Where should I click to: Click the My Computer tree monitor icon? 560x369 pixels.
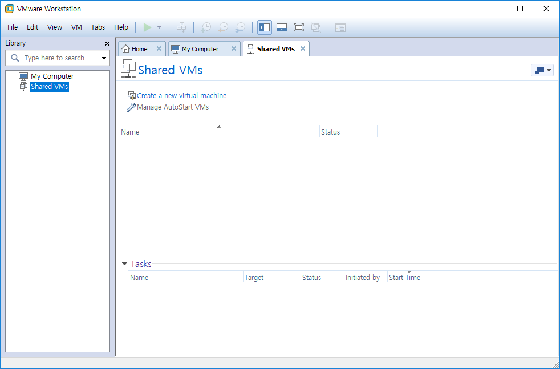click(x=23, y=76)
